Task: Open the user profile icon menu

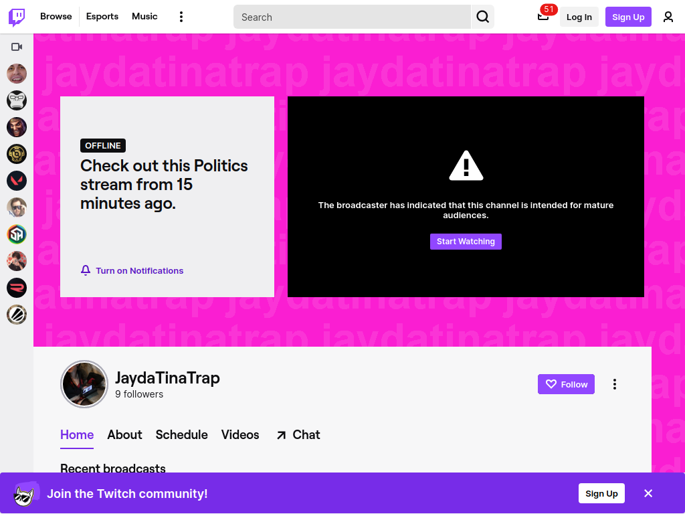Action: 668,17
